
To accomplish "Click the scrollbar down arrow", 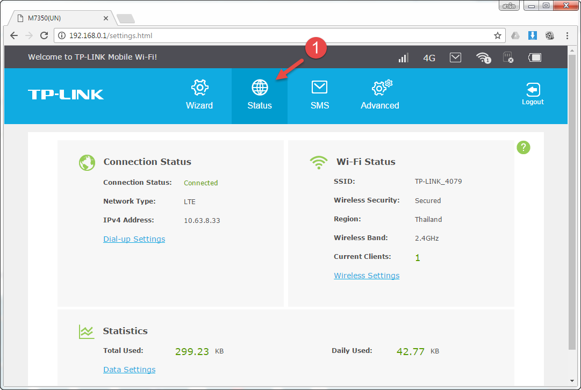I will point(572,381).
